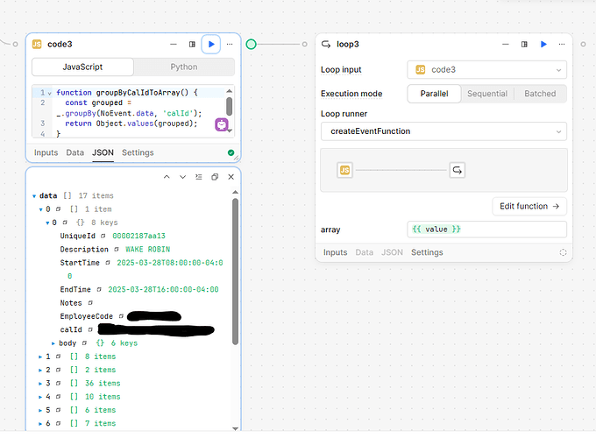Open the loop3 more options menu
The width and height of the screenshot is (596, 438).
click(x=562, y=45)
